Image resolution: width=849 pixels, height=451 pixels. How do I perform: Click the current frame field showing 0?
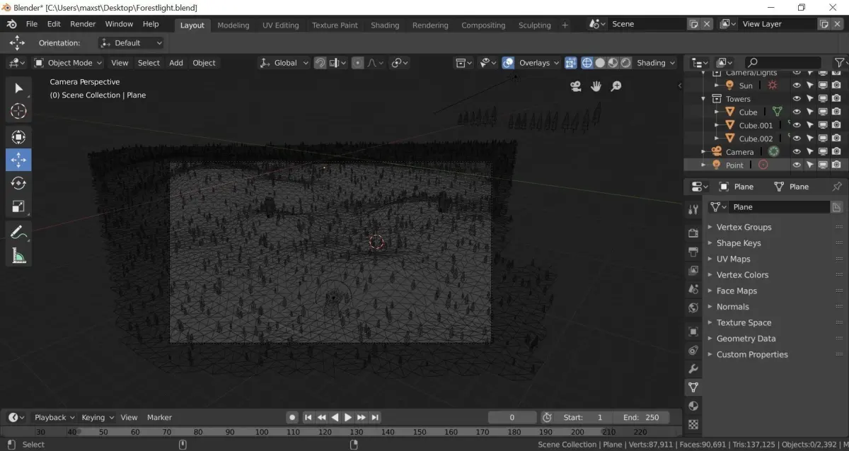pyautogui.click(x=512, y=418)
